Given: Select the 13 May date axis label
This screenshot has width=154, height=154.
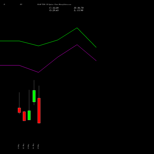Looking at the screenshot, I should 28,146.
